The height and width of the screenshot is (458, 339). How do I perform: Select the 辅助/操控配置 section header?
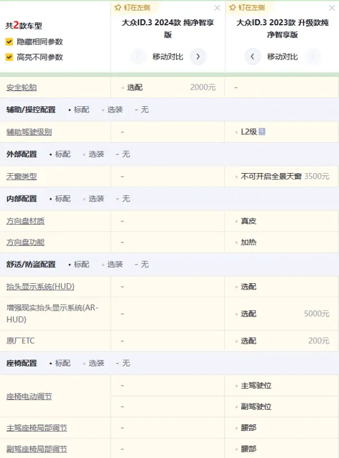[x=31, y=110]
